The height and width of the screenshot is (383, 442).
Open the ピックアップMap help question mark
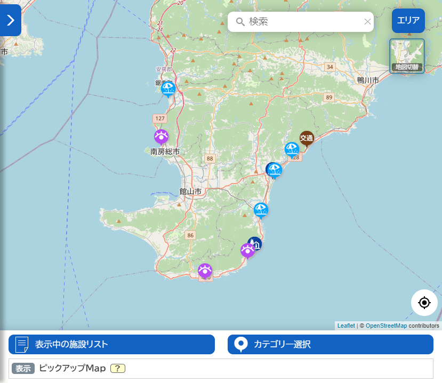click(117, 368)
